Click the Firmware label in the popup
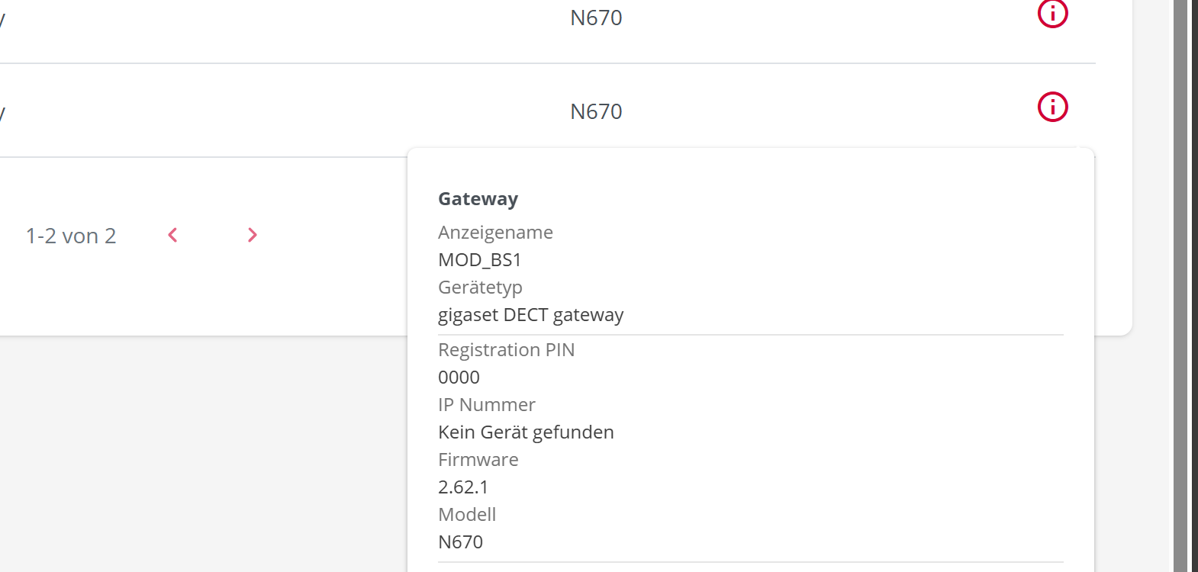The height and width of the screenshot is (572, 1198). [x=478, y=460]
